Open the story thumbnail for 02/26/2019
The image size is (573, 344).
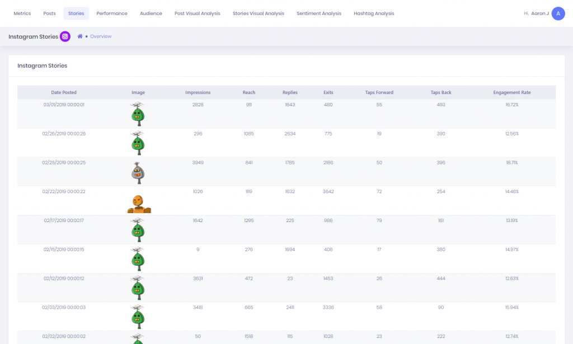[x=138, y=143]
